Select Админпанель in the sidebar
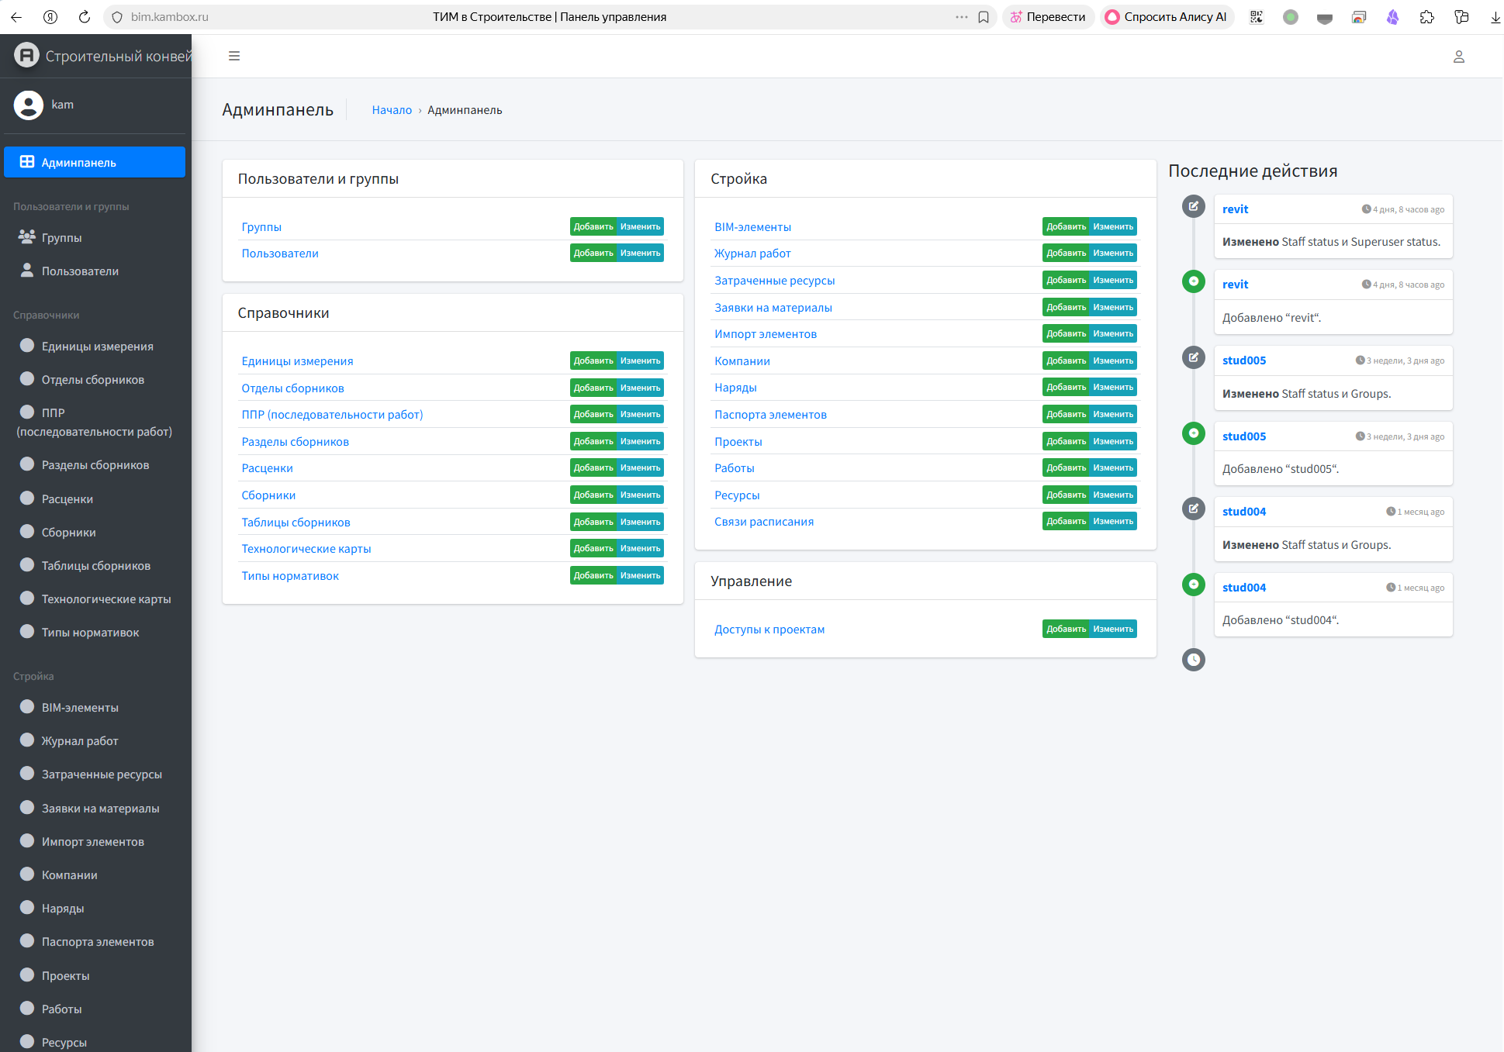Image resolution: width=1504 pixels, height=1052 pixels. click(x=95, y=162)
